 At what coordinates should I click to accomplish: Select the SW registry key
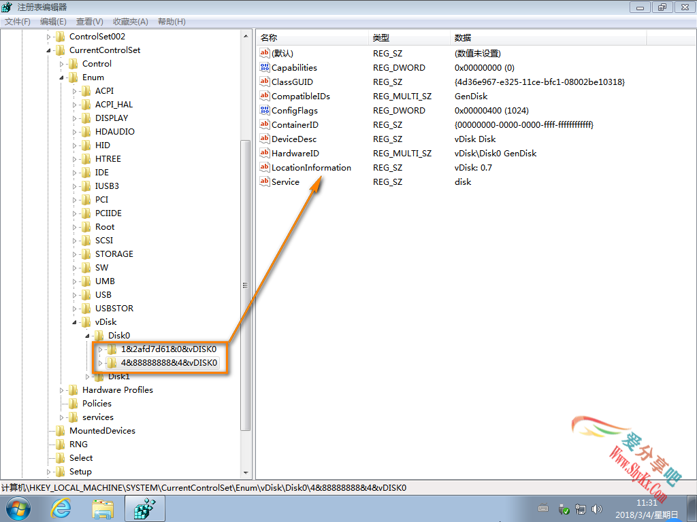tap(101, 268)
